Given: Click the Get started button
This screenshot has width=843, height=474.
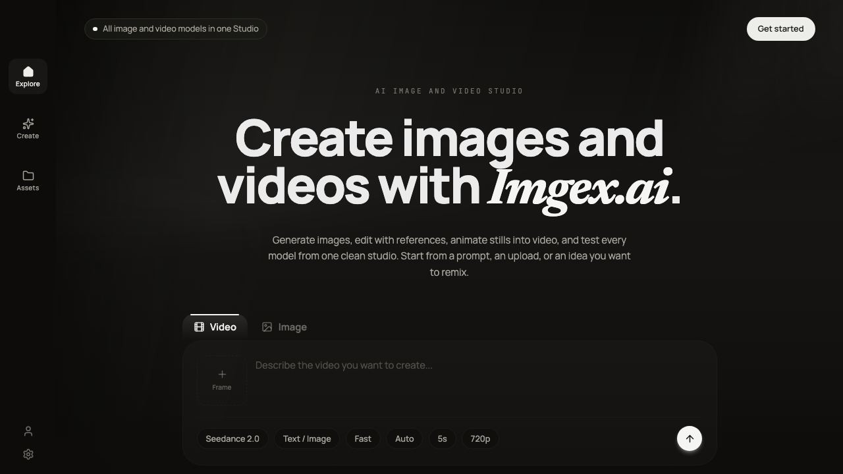Looking at the screenshot, I should (x=780, y=29).
